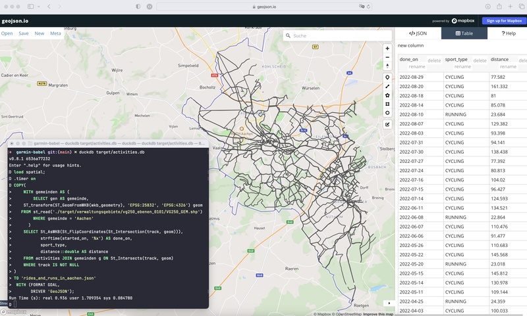The image size is (527, 316).
Task: Click the 2022-07-16 date cell
Action: click(421, 180)
